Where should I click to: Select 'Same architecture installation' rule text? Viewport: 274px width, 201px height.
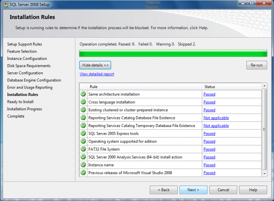coord(114,94)
